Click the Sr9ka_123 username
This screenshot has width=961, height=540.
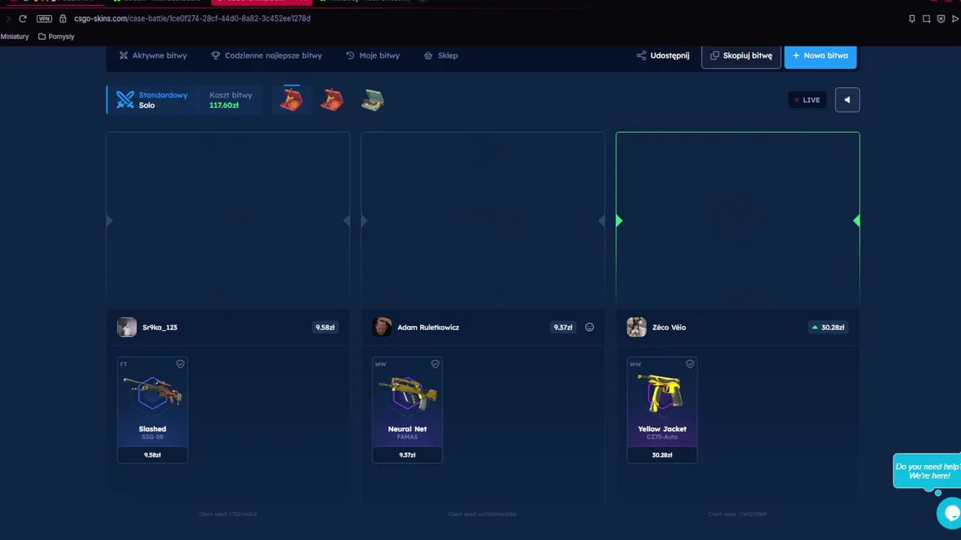click(160, 327)
